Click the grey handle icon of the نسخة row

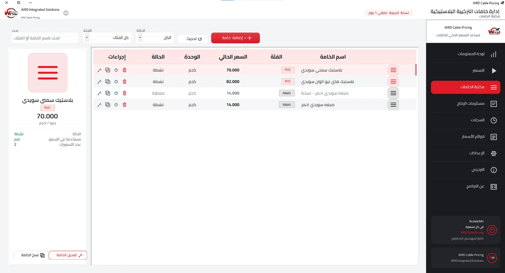pyautogui.click(x=393, y=93)
